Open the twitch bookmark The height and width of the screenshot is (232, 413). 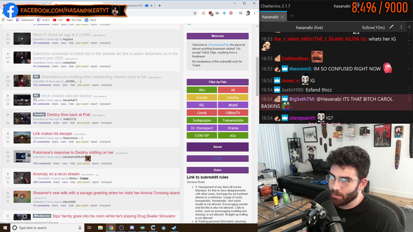(43, 20)
